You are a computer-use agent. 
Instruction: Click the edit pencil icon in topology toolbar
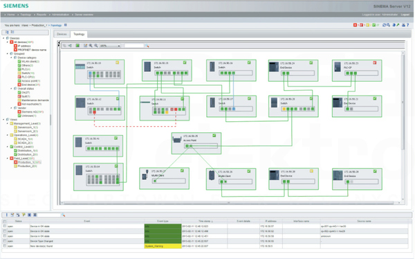pyautogui.click(x=86, y=46)
